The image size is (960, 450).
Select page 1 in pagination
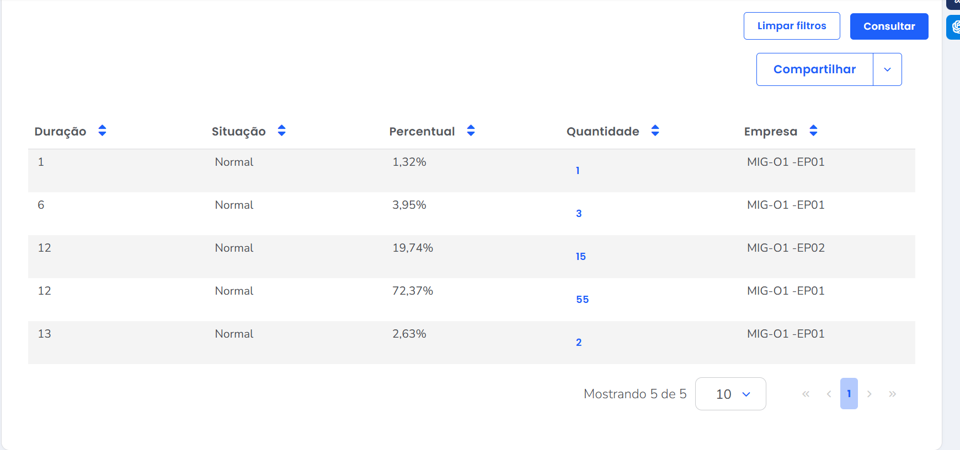coord(849,394)
